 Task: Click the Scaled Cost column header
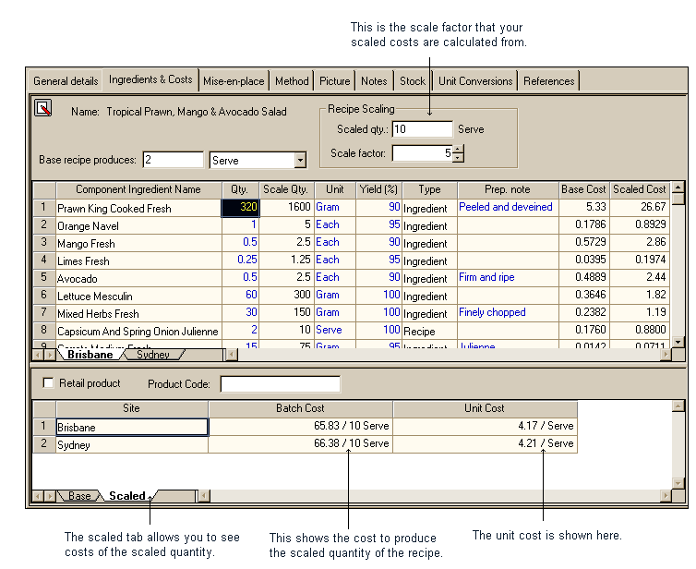pyautogui.click(x=640, y=189)
